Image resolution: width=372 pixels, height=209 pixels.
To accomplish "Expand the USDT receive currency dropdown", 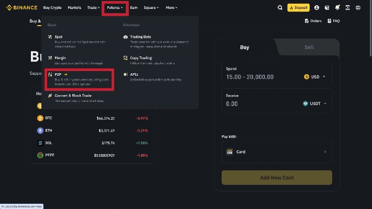I will click(314, 103).
